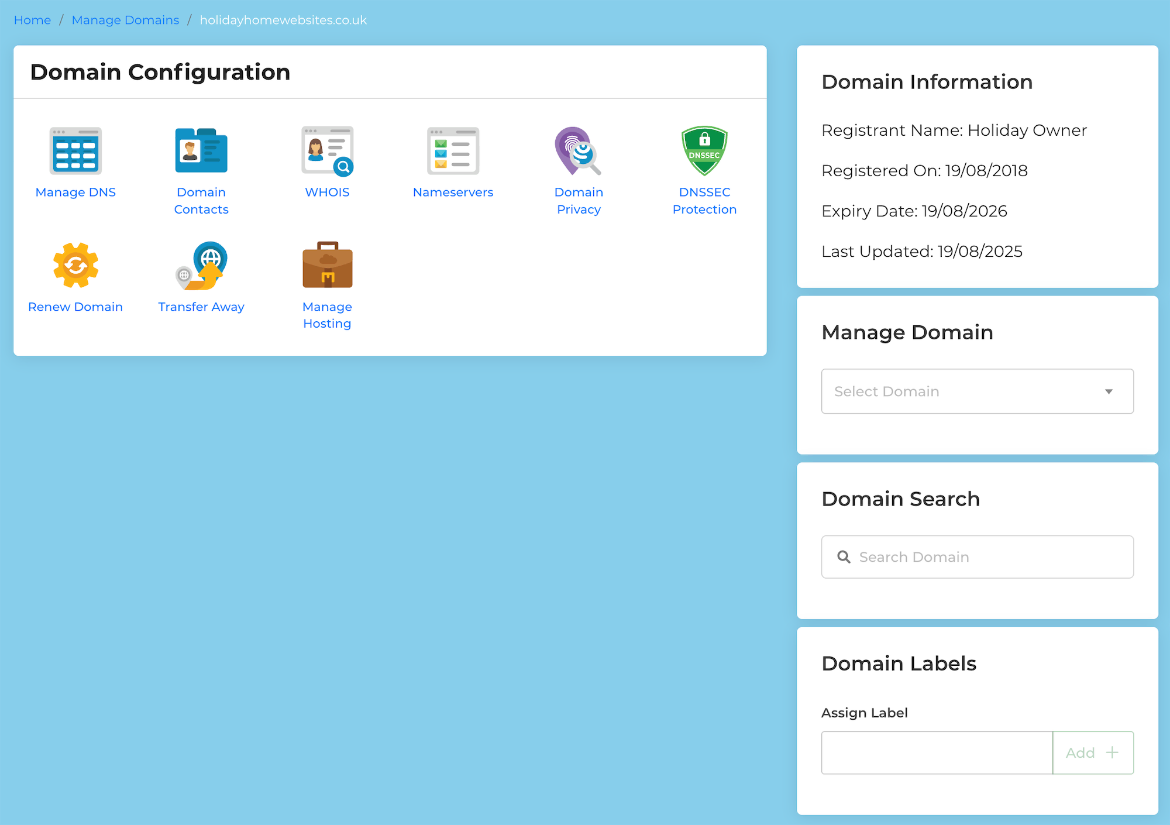
Task: Open the Manage Hosting briefcase icon
Action: (x=327, y=265)
